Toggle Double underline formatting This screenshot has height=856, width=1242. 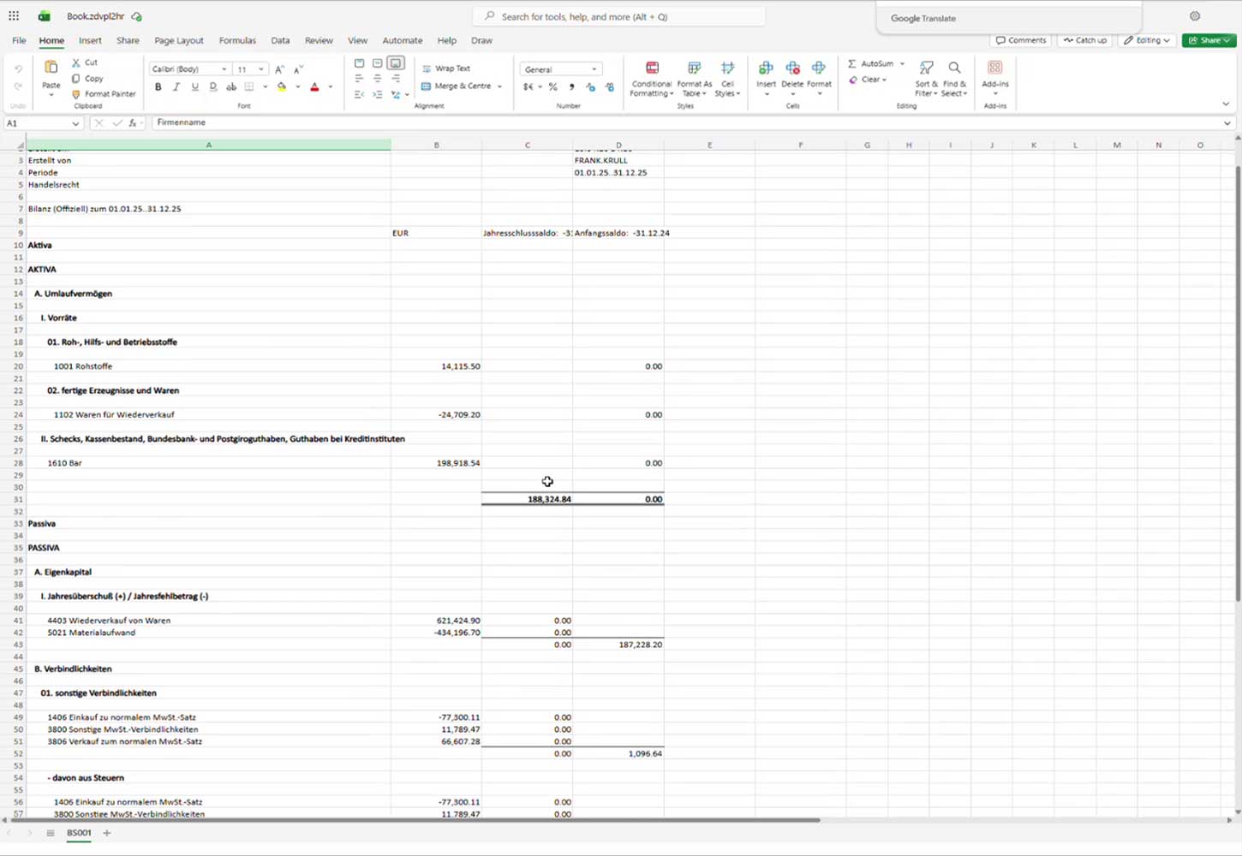(x=212, y=86)
